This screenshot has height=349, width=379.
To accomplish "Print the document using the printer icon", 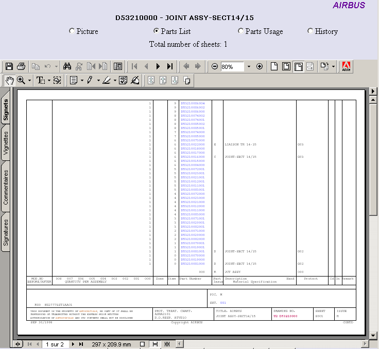I will click(x=21, y=66).
